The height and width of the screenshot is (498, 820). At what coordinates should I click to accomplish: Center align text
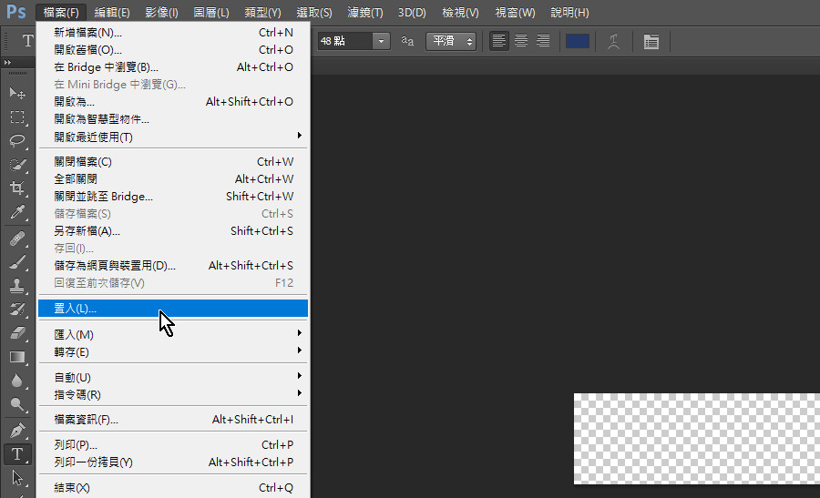[521, 41]
